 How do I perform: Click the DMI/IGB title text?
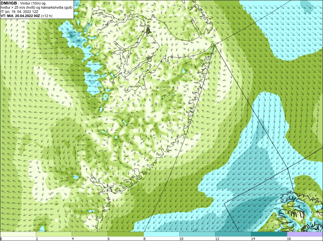point(9,3)
